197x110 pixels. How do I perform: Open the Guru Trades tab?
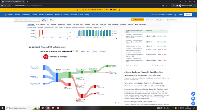62,24
